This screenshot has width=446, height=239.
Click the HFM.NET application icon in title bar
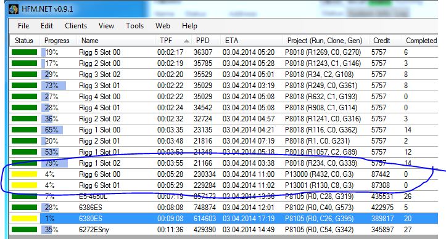(x=14, y=9)
